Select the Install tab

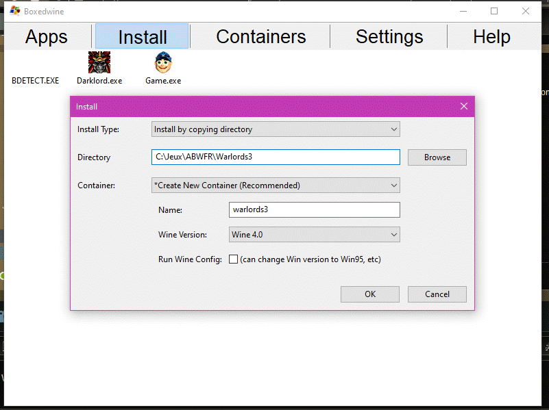coord(142,36)
